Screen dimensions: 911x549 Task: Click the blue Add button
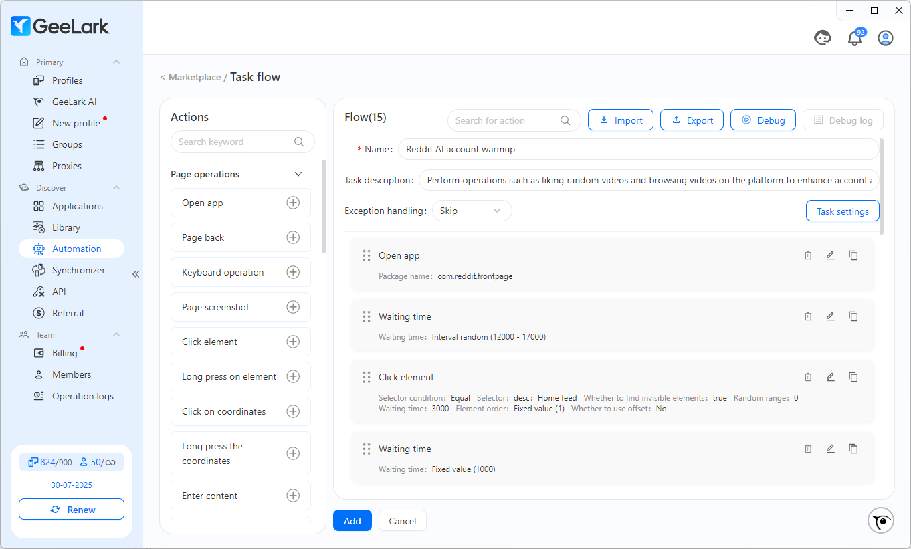(x=352, y=520)
